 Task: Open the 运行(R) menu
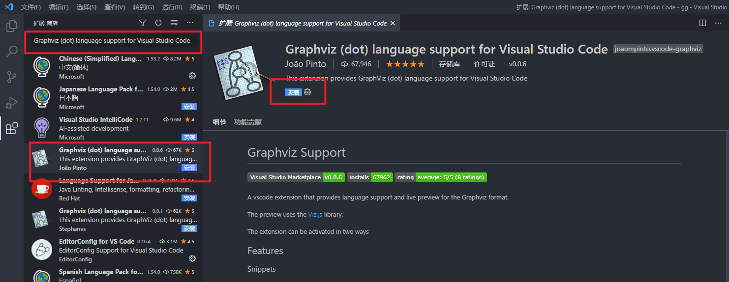[172, 7]
